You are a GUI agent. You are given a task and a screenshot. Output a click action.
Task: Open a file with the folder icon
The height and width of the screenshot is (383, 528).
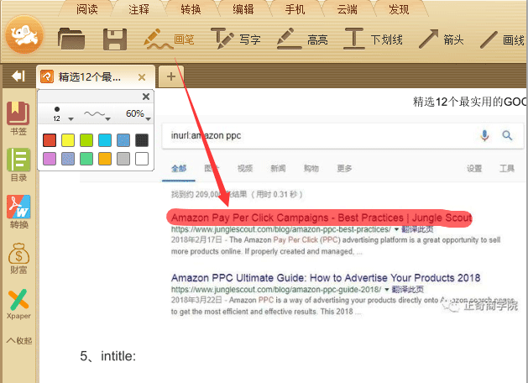(71, 39)
